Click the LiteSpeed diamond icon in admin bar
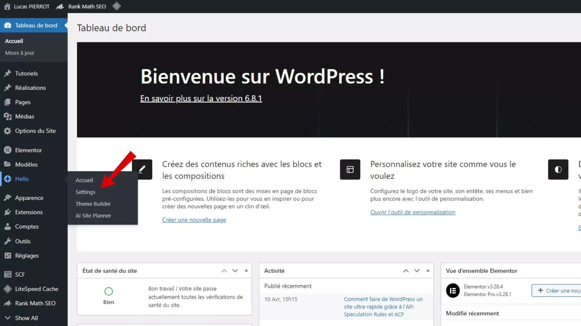Image resolution: width=581 pixels, height=326 pixels. [117, 6]
